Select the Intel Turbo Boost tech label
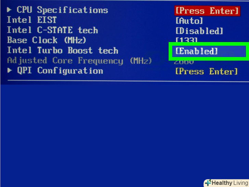 tap(63, 50)
